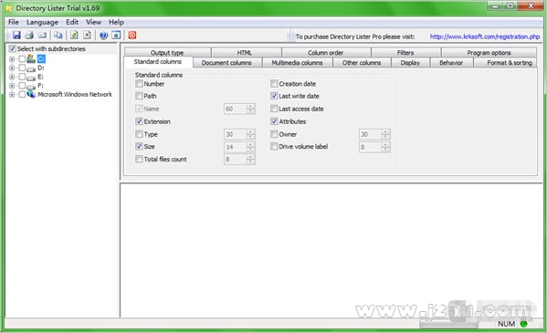The image size is (547, 333).
Task: Check the C: drive selection box
Action: click(22, 58)
